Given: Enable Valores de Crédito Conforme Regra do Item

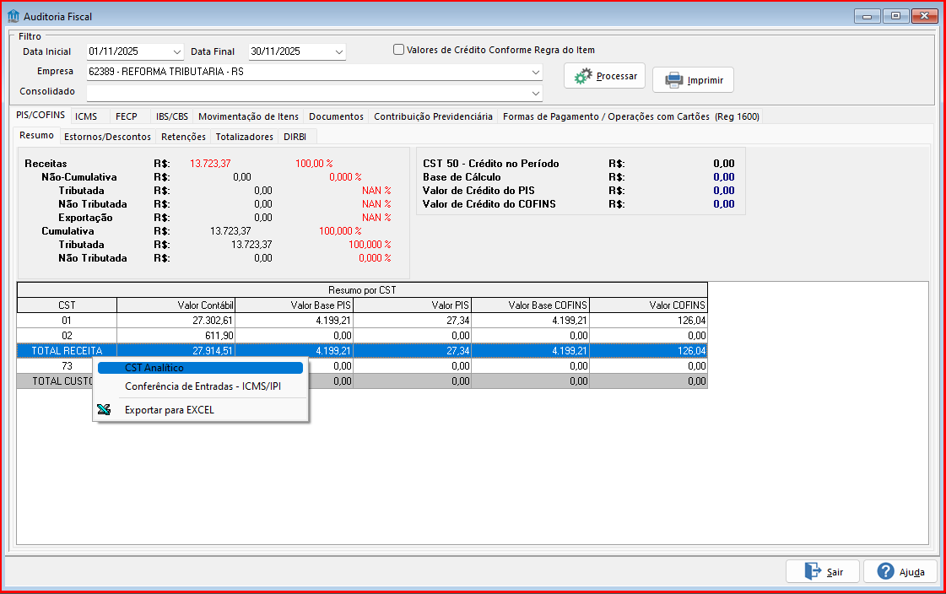Looking at the screenshot, I should click(x=398, y=50).
